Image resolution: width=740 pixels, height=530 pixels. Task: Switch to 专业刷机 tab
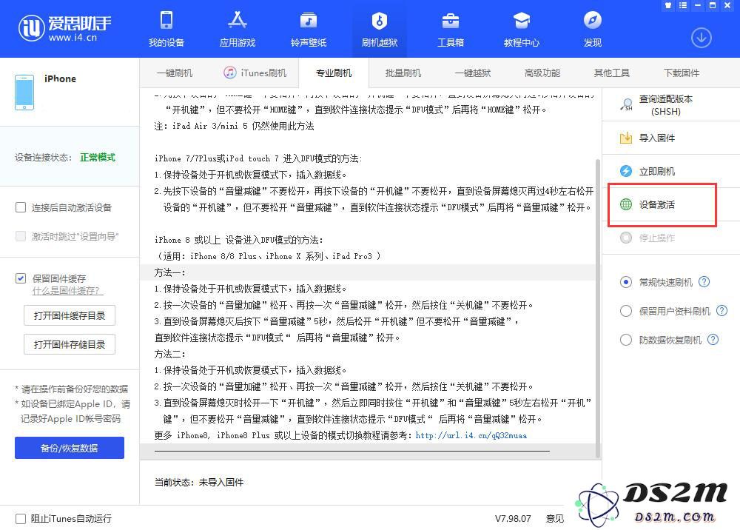(x=334, y=73)
